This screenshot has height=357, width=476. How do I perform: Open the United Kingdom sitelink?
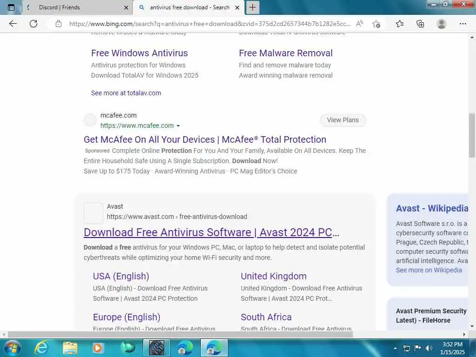pos(273,276)
